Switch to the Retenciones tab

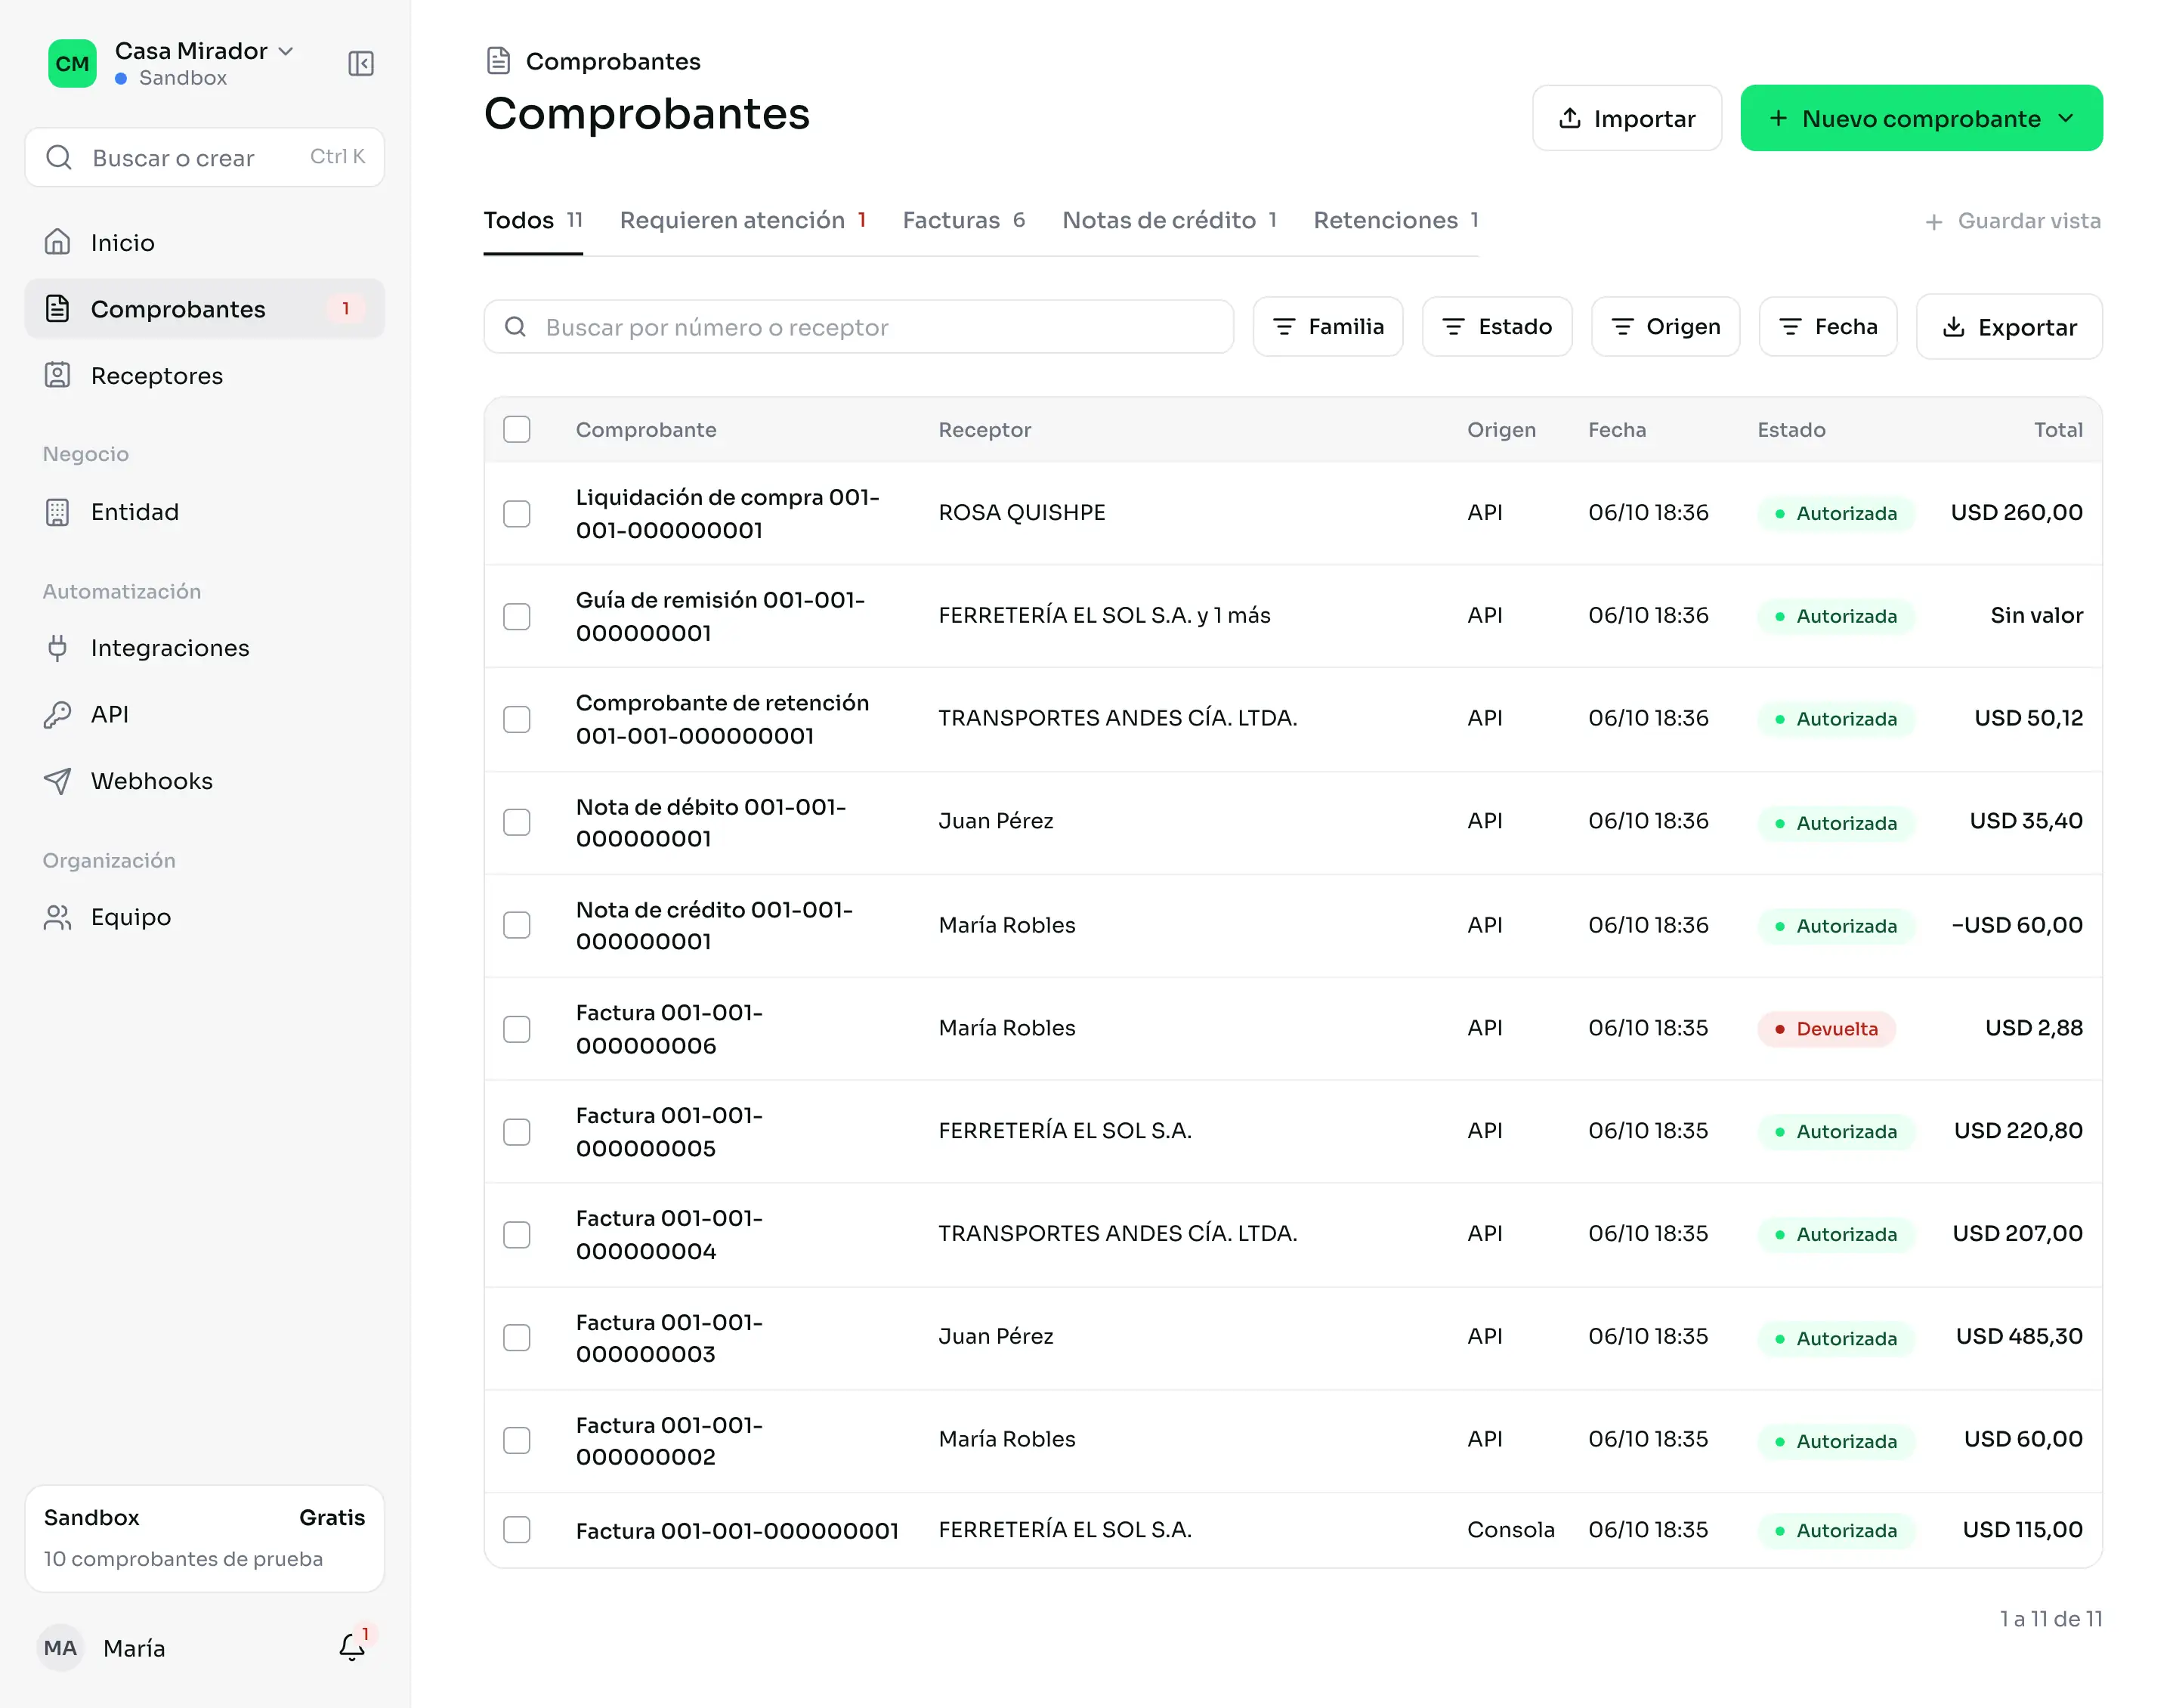(1396, 220)
